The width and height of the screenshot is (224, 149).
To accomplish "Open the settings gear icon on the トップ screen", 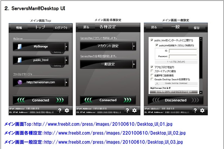I will pyautogui.click(x=67, y=110).
